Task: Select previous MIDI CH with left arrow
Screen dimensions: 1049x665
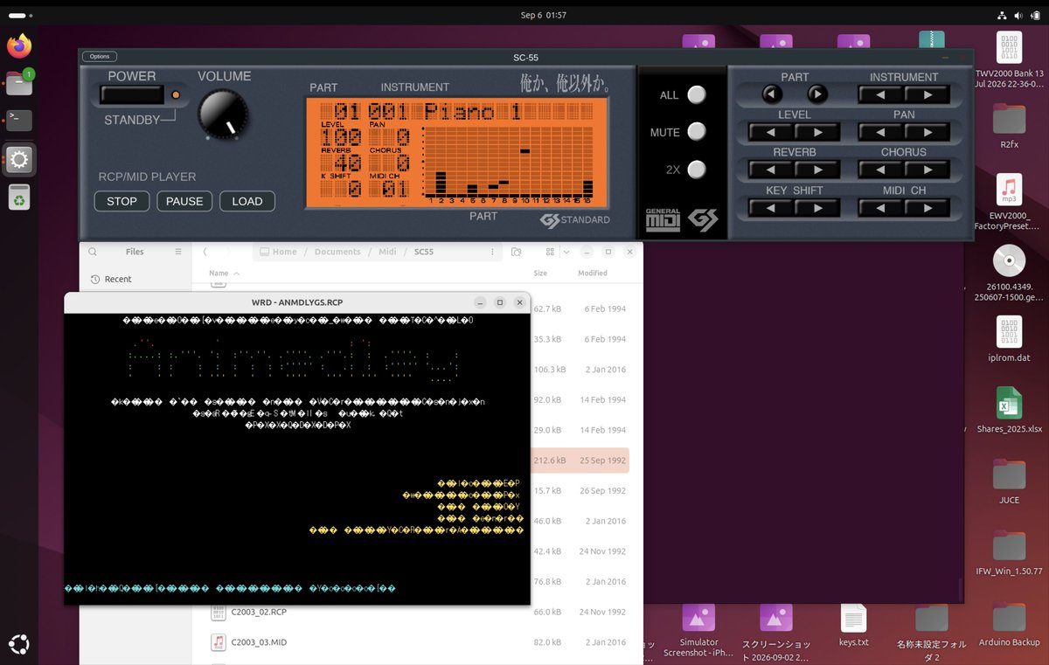Action: [x=880, y=208]
